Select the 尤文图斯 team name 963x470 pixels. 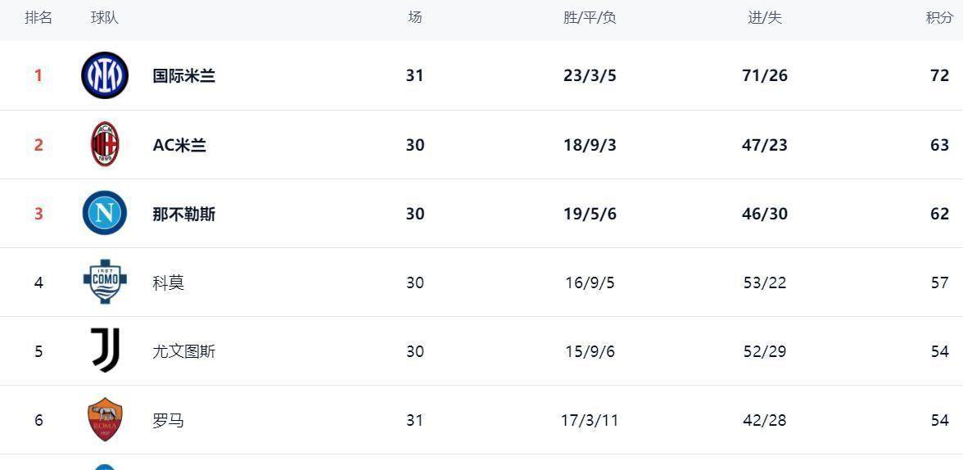click(183, 351)
